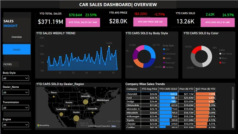The width and height of the screenshot is (238, 134).
Task: Click the MTD Total Sales pink card
Action: [x=83, y=22]
